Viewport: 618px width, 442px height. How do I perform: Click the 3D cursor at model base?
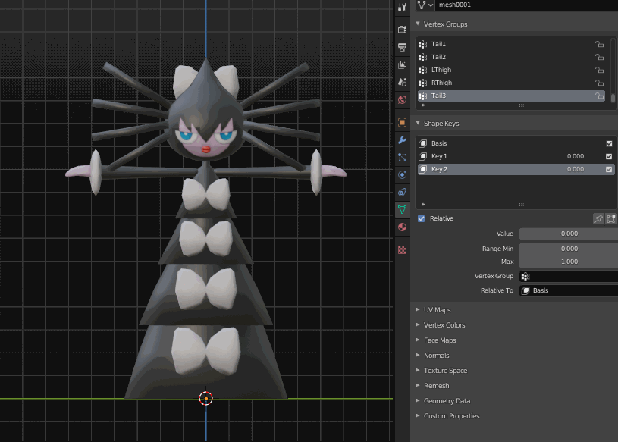(x=205, y=398)
